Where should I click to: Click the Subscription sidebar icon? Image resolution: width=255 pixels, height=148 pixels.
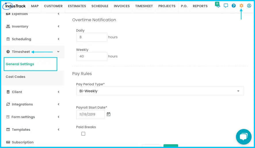tap(8, 142)
